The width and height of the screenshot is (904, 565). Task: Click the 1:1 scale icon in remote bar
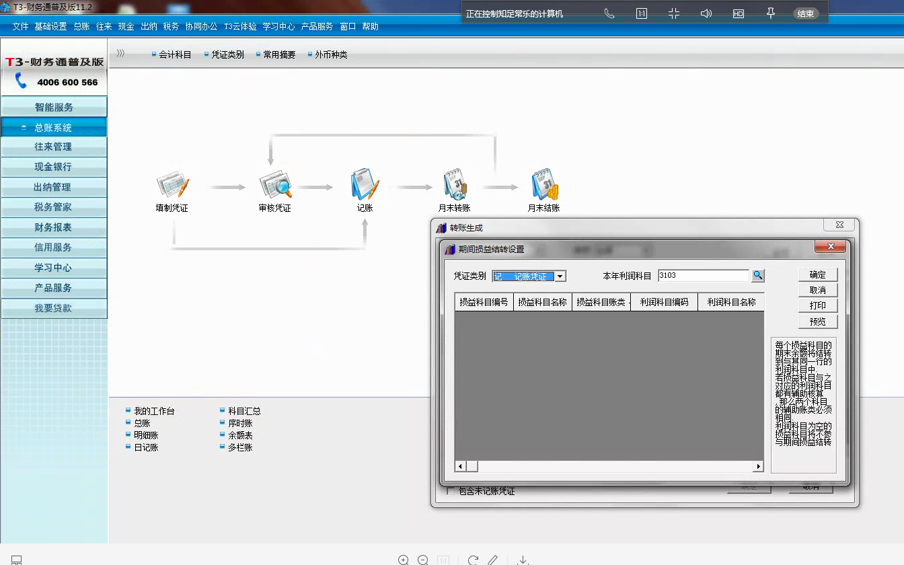pos(642,13)
